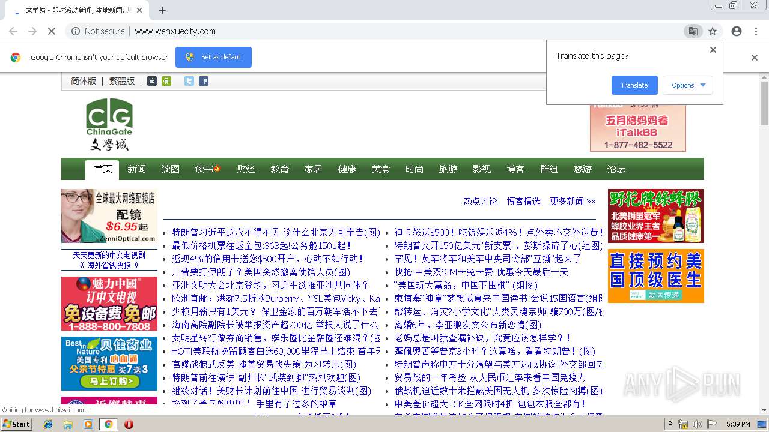Image resolution: width=769 pixels, height=432 pixels.
Task: Bookmark this page with the star icon
Action: [x=713, y=31]
